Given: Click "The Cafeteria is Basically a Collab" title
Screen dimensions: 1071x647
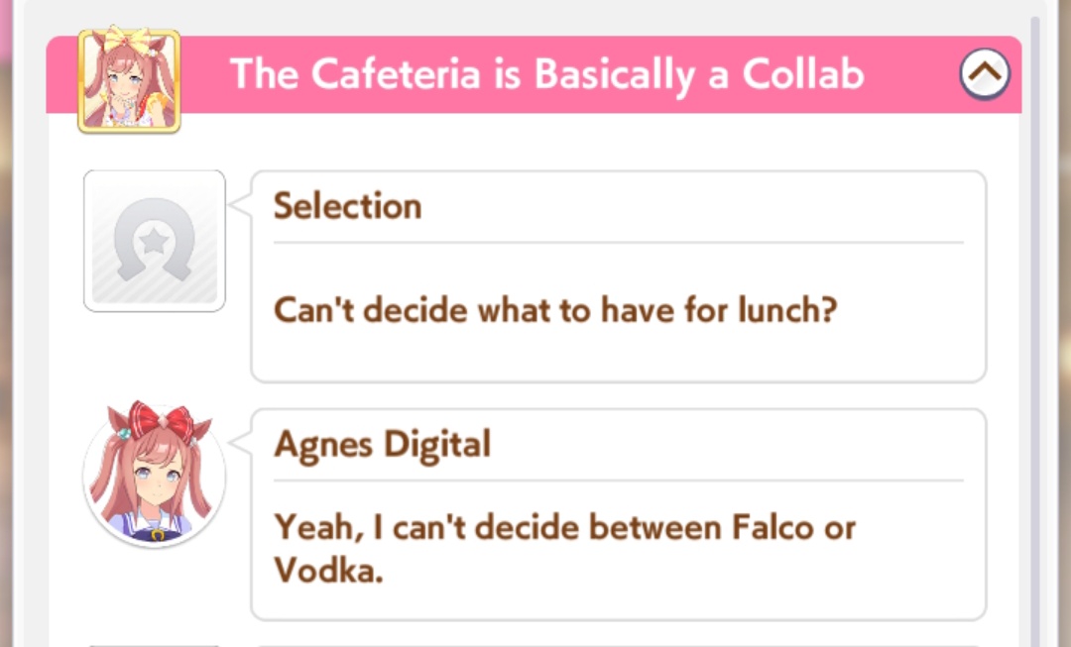Looking at the screenshot, I should point(547,74).
